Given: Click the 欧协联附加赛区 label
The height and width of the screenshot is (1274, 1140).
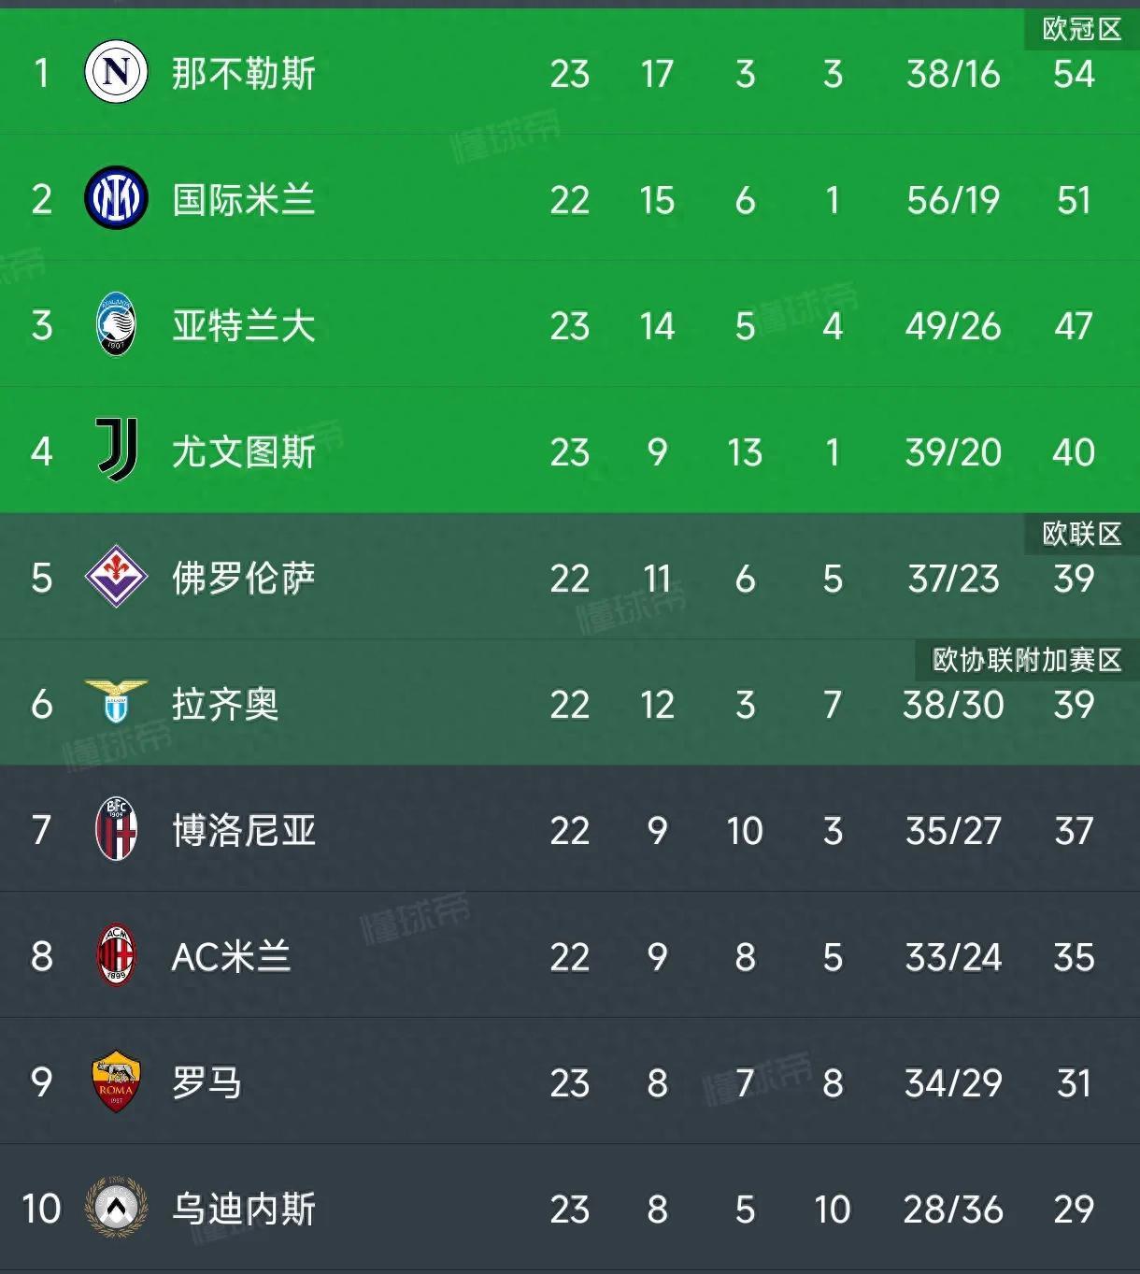Looking at the screenshot, I should tap(1027, 660).
